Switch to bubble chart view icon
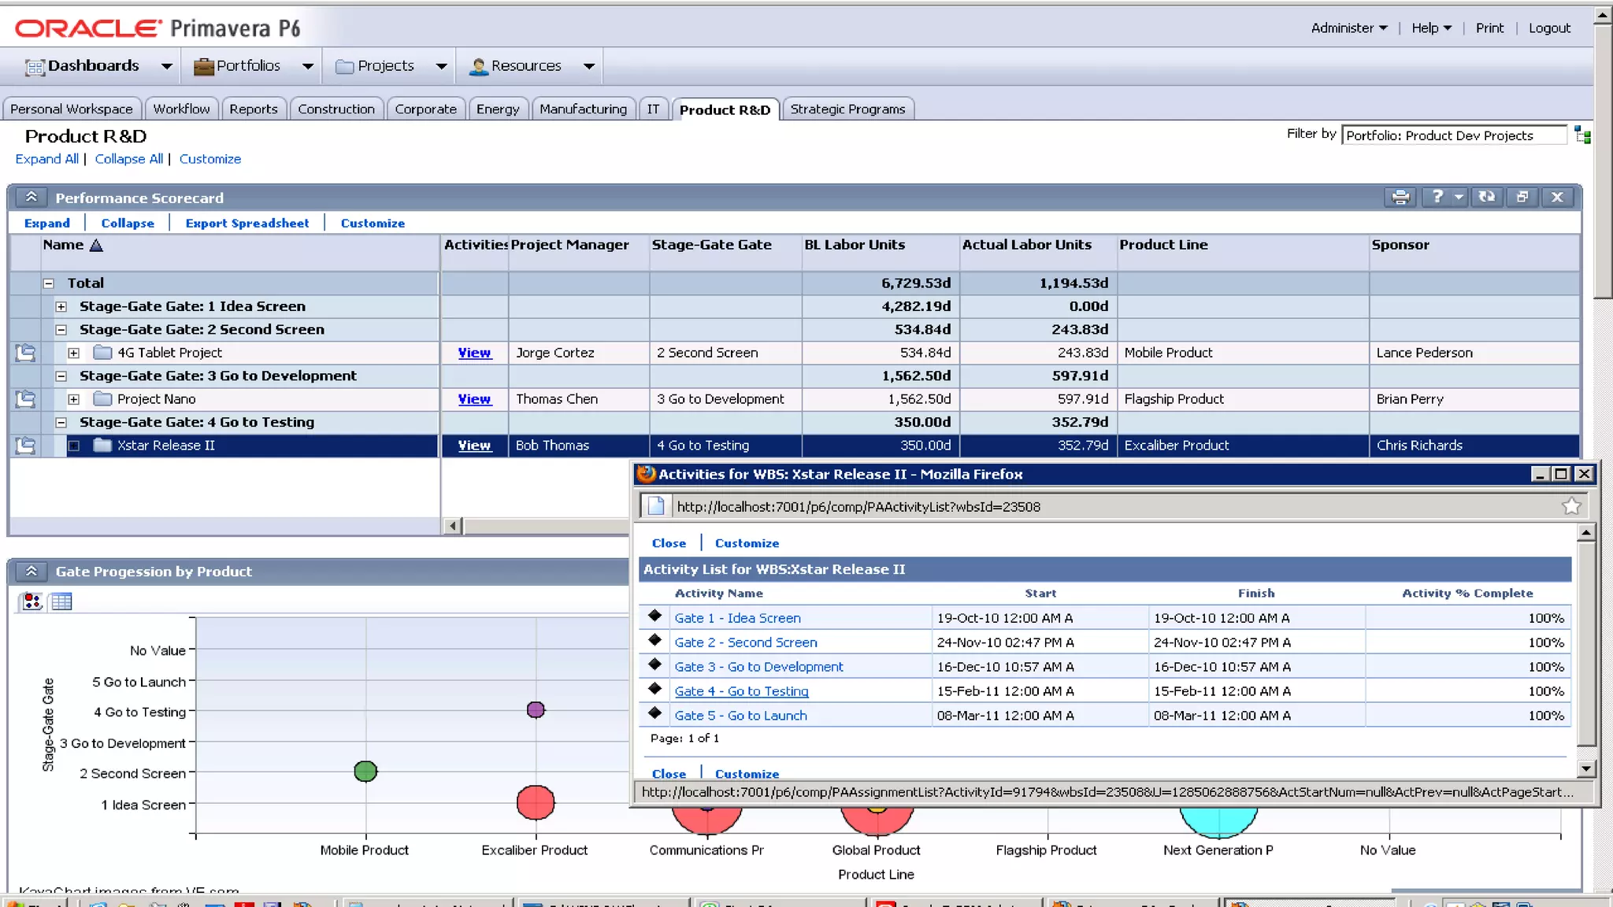The width and height of the screenshot is (1613, 907). pos(32,602)
